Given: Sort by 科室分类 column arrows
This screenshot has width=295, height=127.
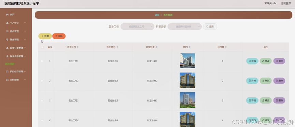Looking at the screenshot, I should [x=157, y=47].
